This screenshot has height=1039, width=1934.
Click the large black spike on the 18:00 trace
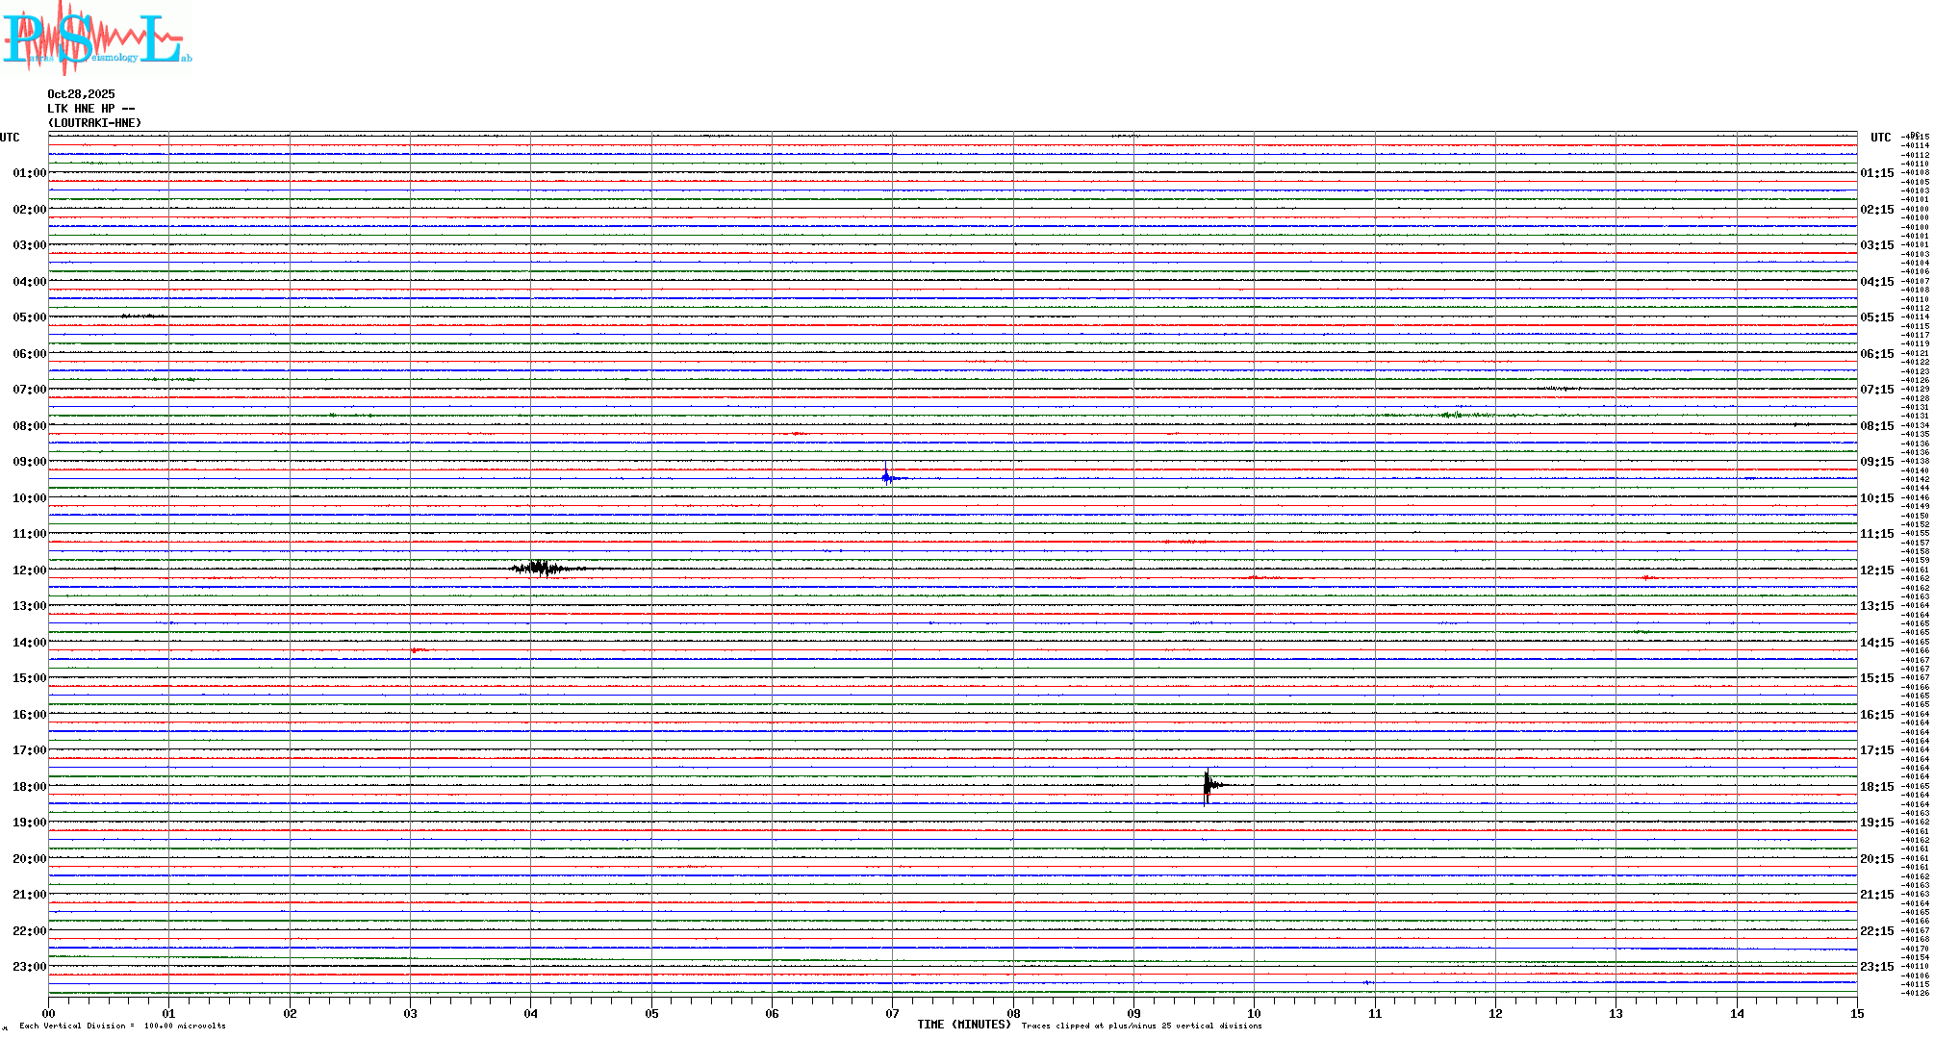coord(1208,785)
